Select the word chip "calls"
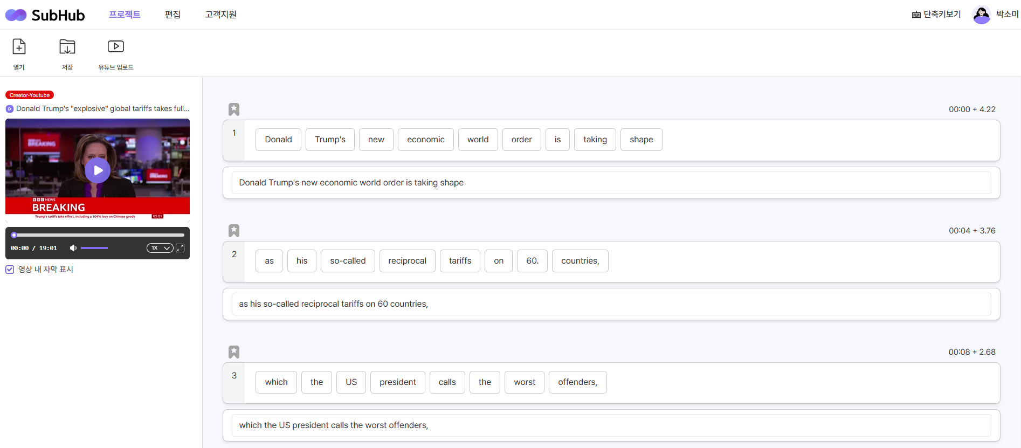Screen dimensions: 1021x448 (447, 382)
